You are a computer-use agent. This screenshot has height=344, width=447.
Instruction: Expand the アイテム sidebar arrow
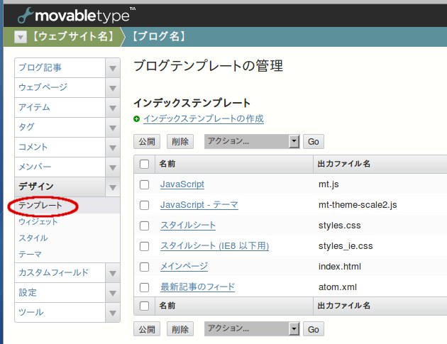tap(112, 108)
